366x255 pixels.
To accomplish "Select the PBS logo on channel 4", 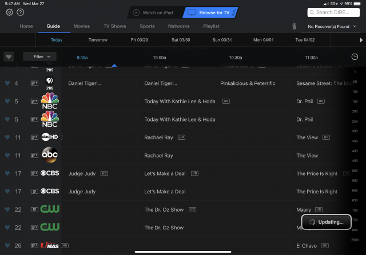I will coord(50,83).
